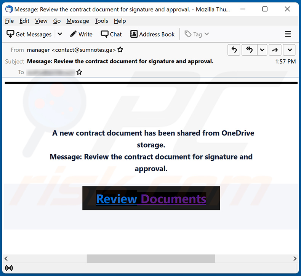Screen dimensions: 301x276
Task: Compose a new email with Write
Action: [x=81, y=34]
